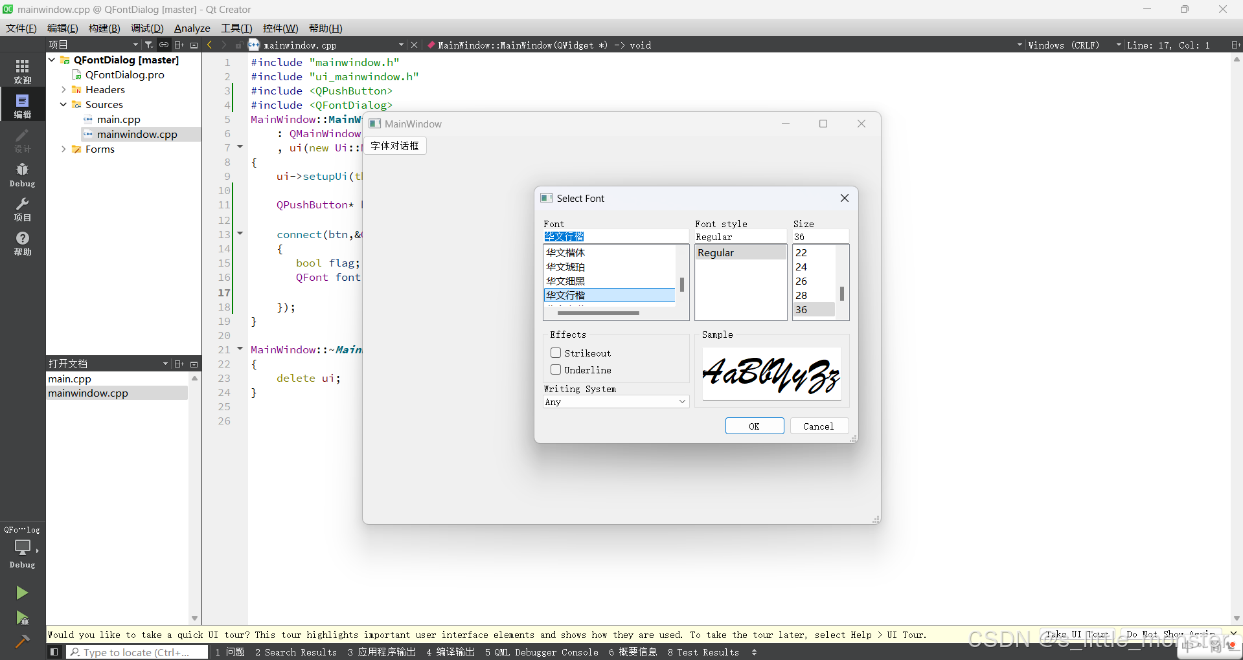Image resolution: width=1243 pixels, height=660 pixels.
Task: Open the kit selector monitor icon
Action: click(x=23, y=547)
